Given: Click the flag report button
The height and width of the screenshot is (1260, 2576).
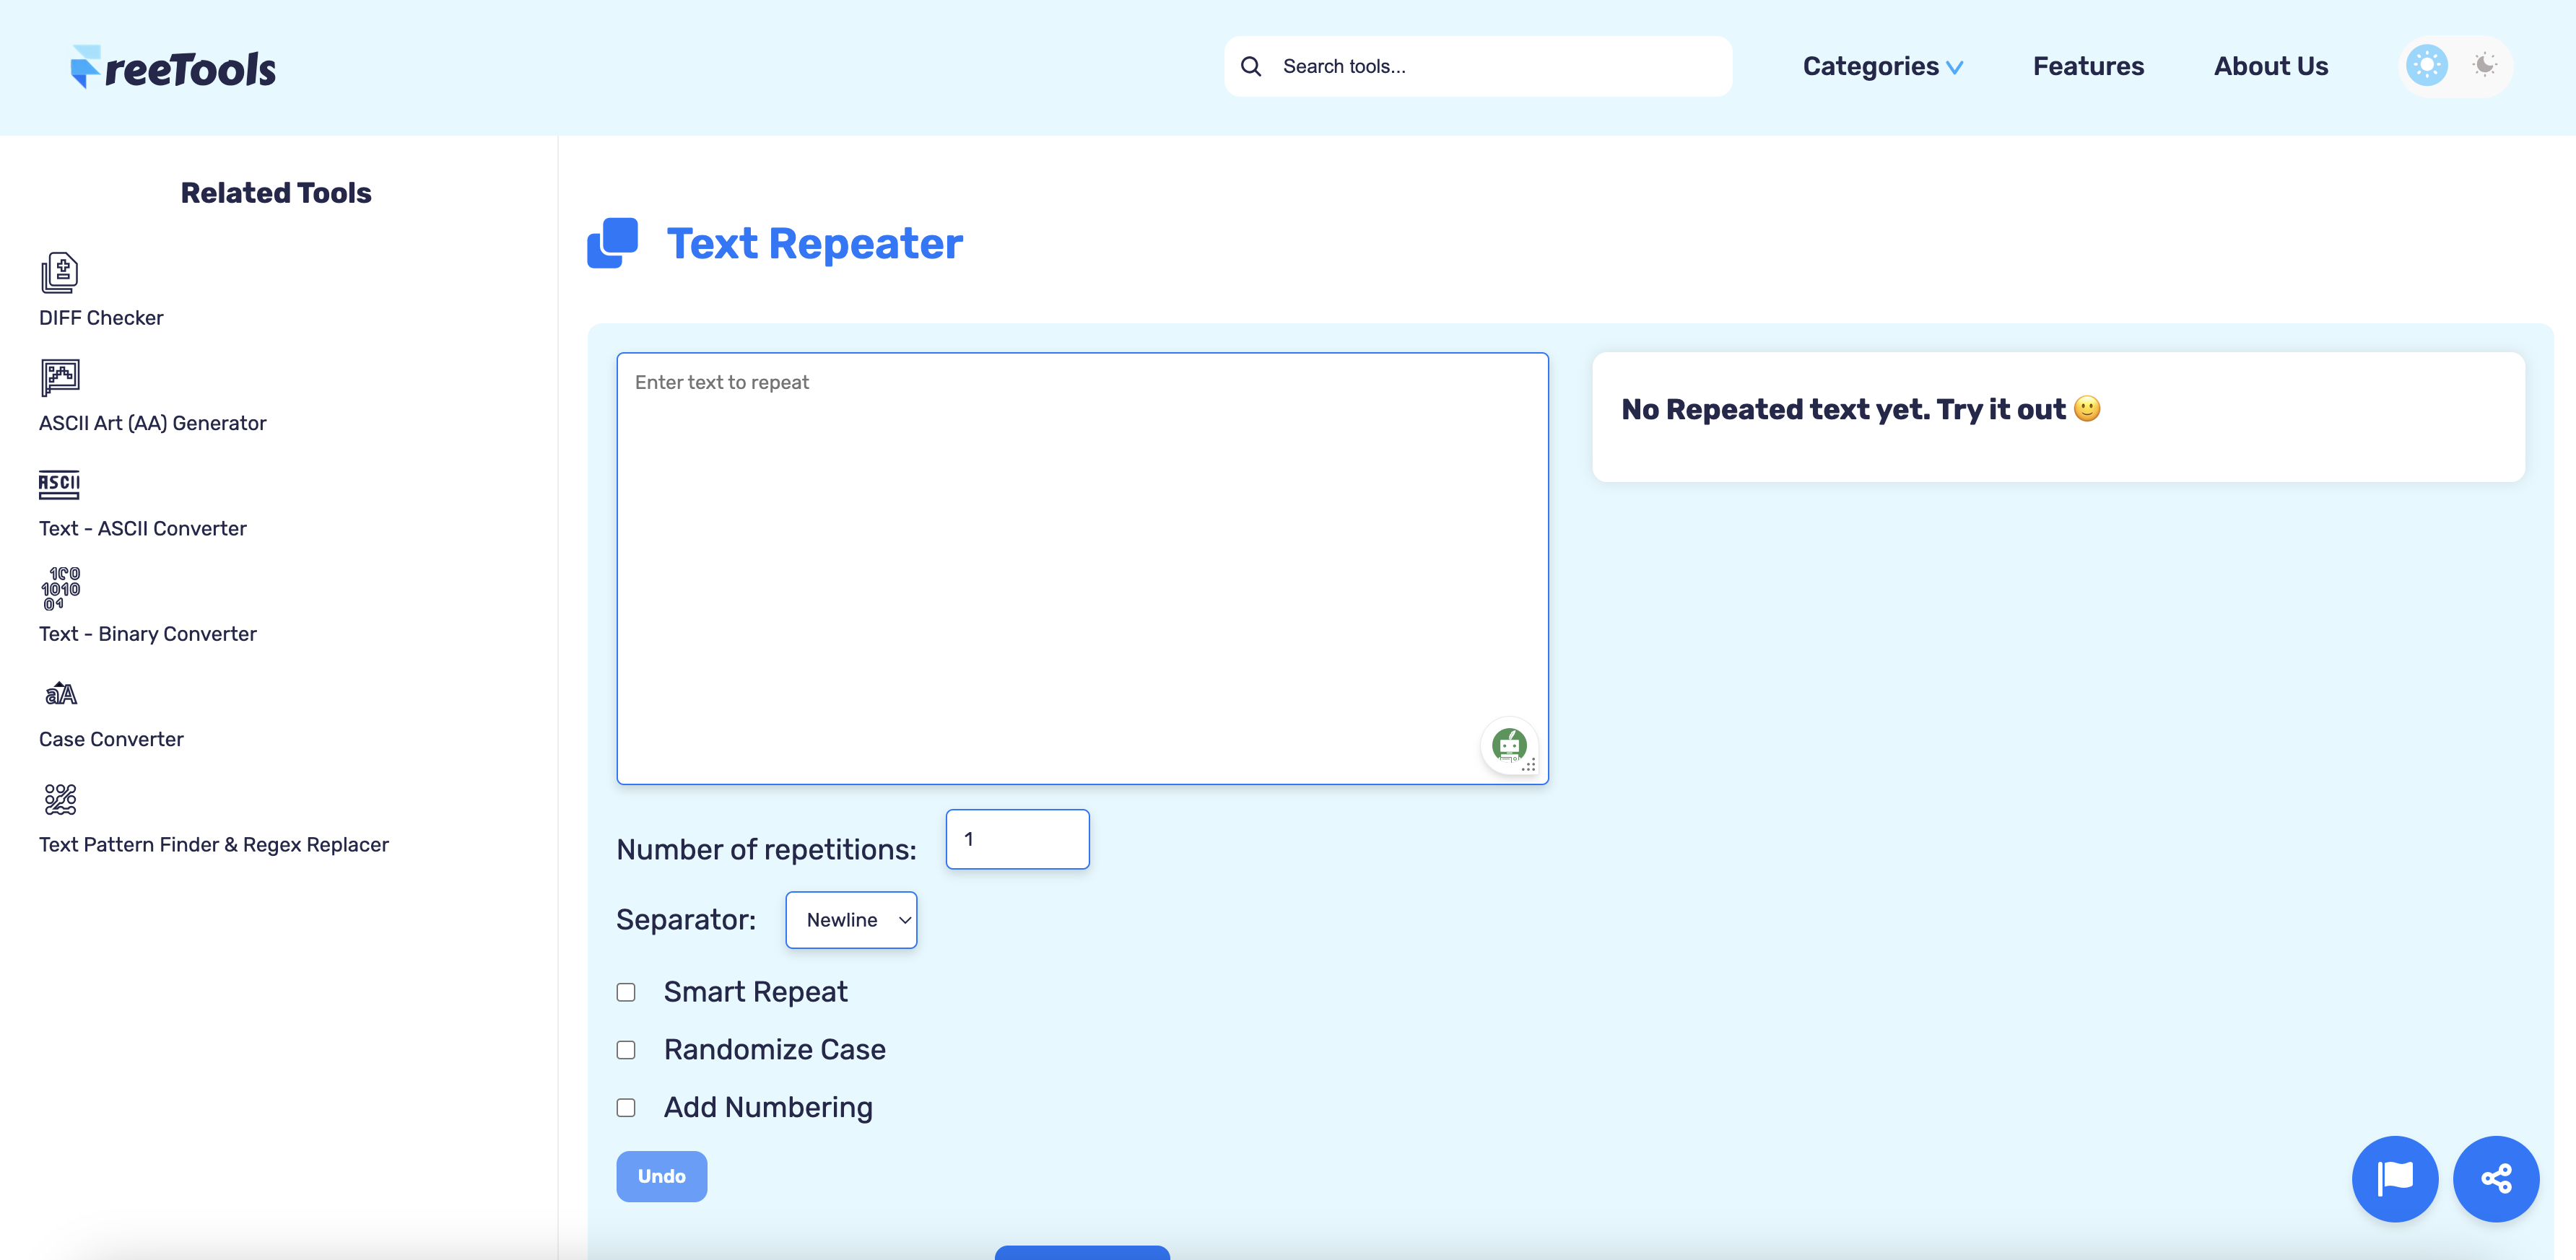Looking at the screenshot, I should 2395,1179.
